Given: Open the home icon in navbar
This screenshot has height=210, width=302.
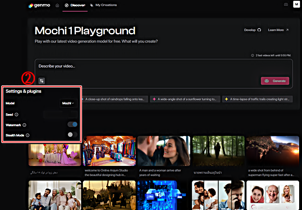Looking at the screenshot, I should point(57,5).
